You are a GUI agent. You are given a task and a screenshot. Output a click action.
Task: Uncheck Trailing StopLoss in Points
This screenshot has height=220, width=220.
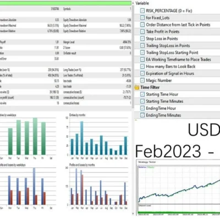tap(142, 46)
